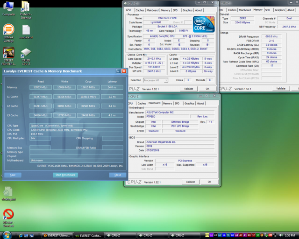This screenshot has width=299, height=239.
Task: Launch Internet Explorer from Quick Launch
Action: [x=21, y=236]
